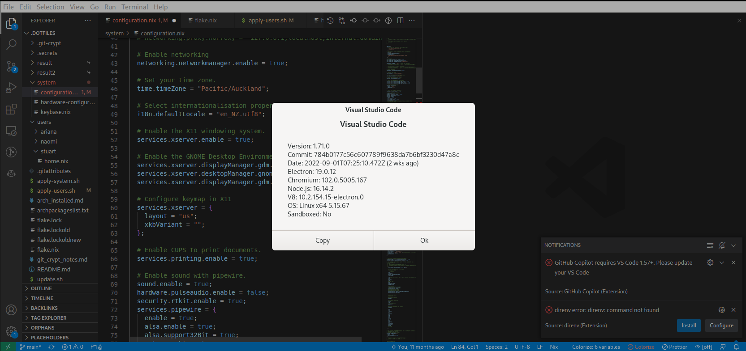Click folder flame icon in status bar

[x=97, y=347]
